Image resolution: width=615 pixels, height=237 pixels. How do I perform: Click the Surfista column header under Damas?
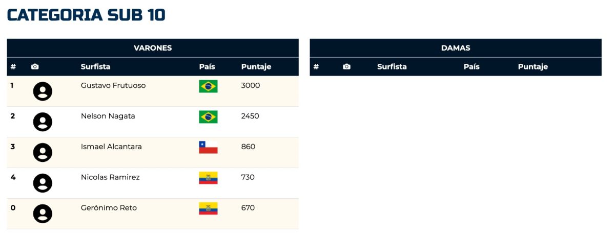coord(392,67)
